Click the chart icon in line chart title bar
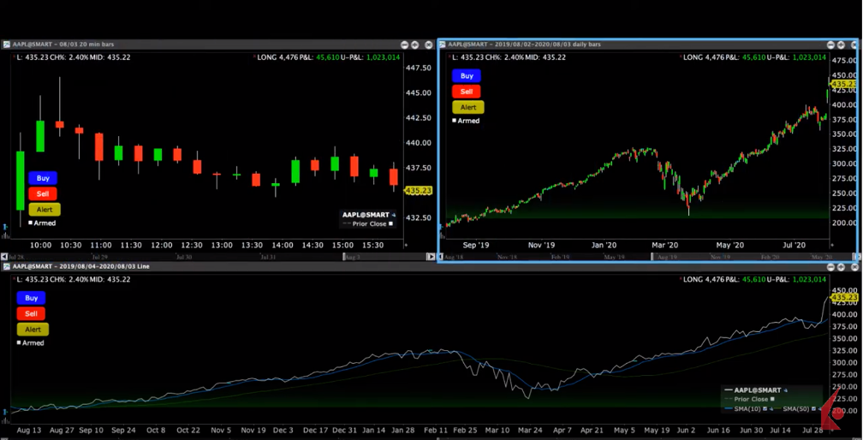This screenshot has height=440, width=863. tap(6, 266)
